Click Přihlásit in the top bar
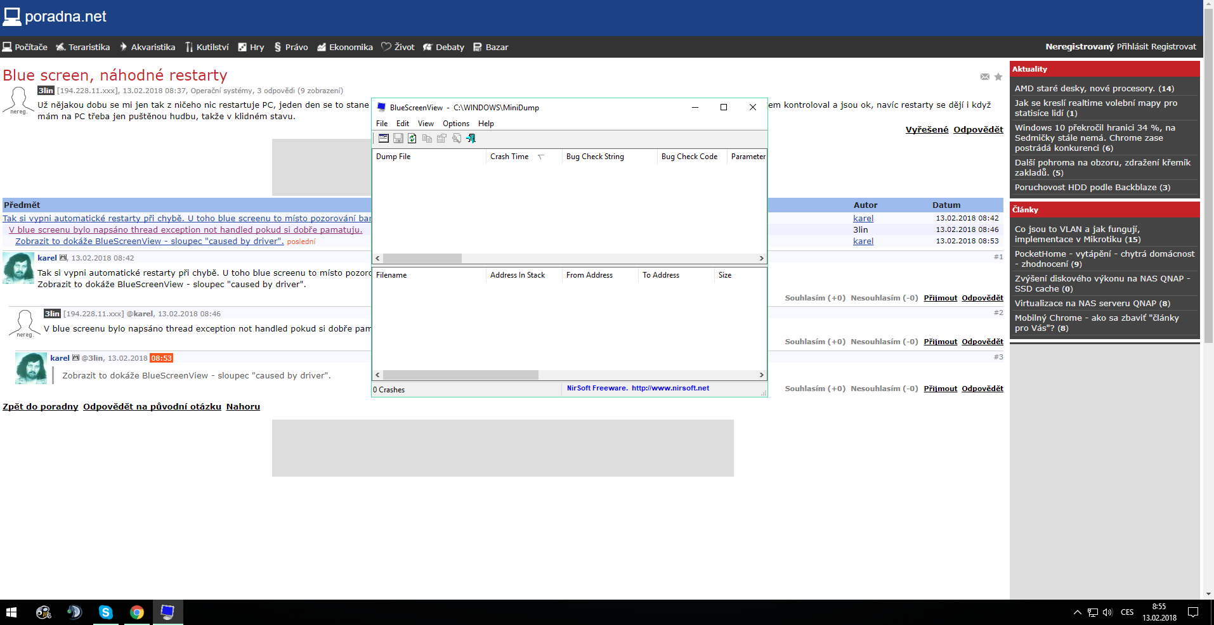Screen dimensions: 1214x625 point(1132,46)
